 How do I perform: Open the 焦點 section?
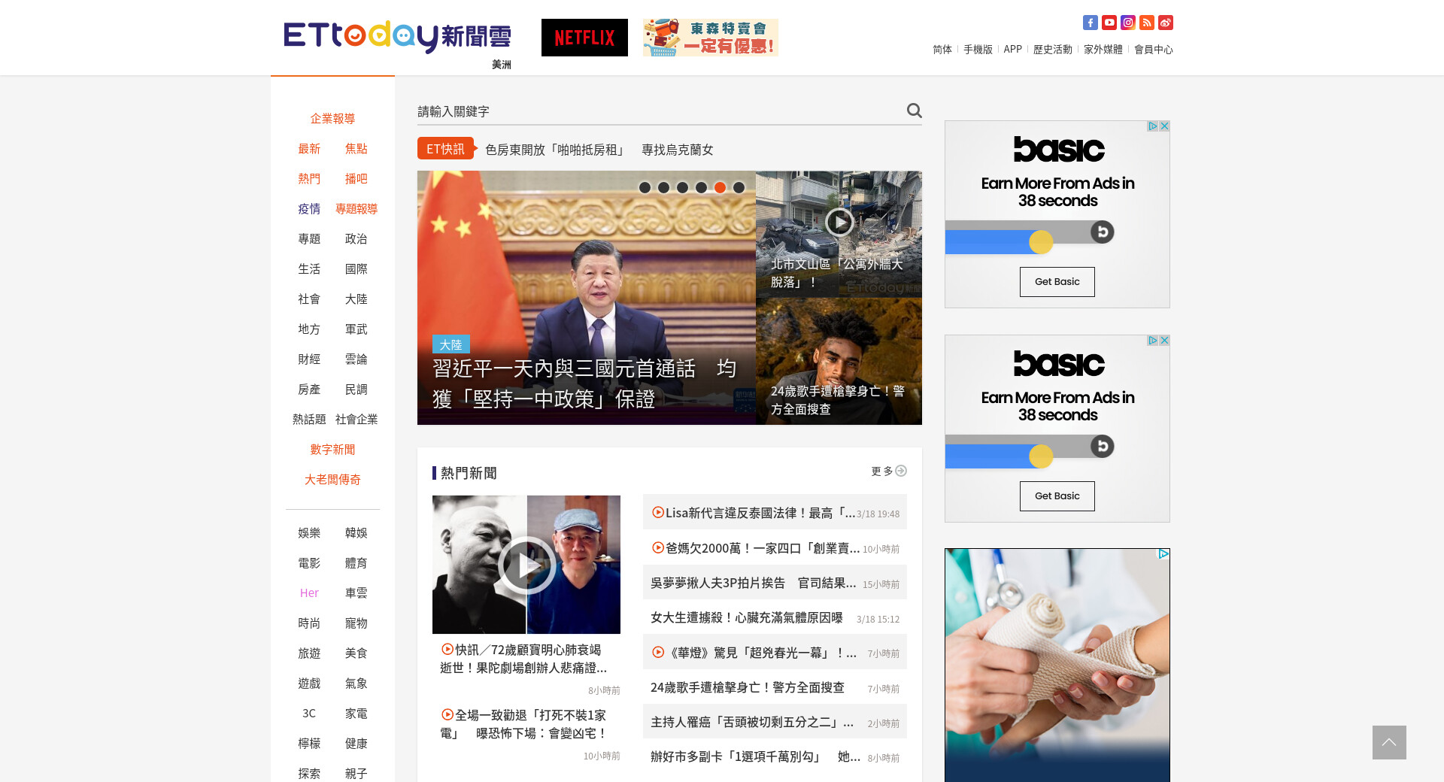point(356,149)
